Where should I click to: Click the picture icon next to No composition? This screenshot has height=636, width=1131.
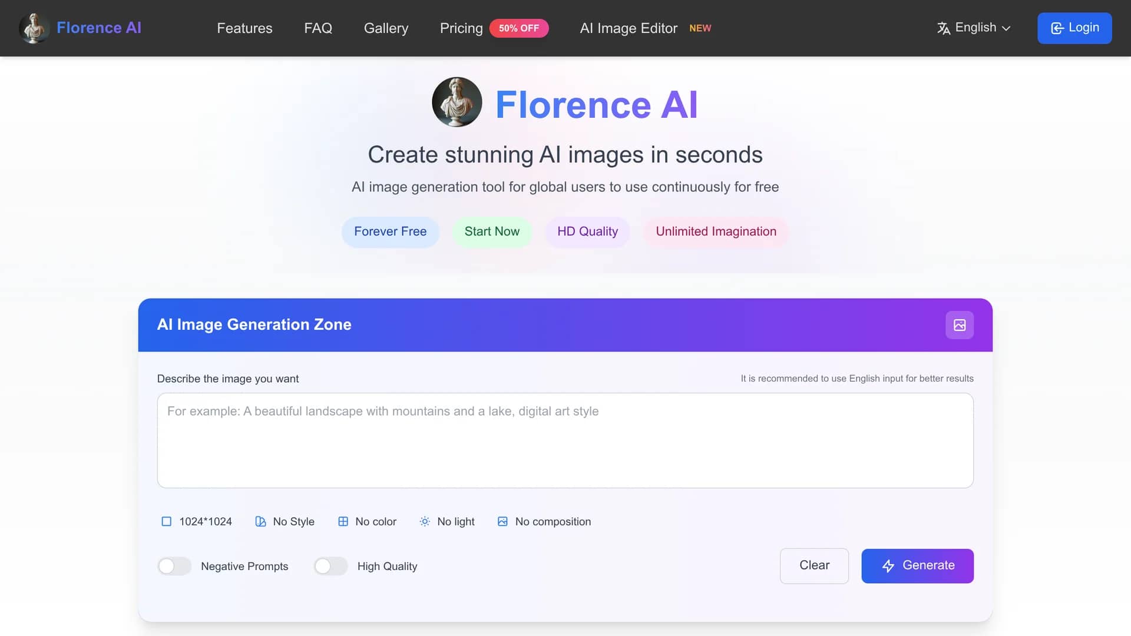502,522
